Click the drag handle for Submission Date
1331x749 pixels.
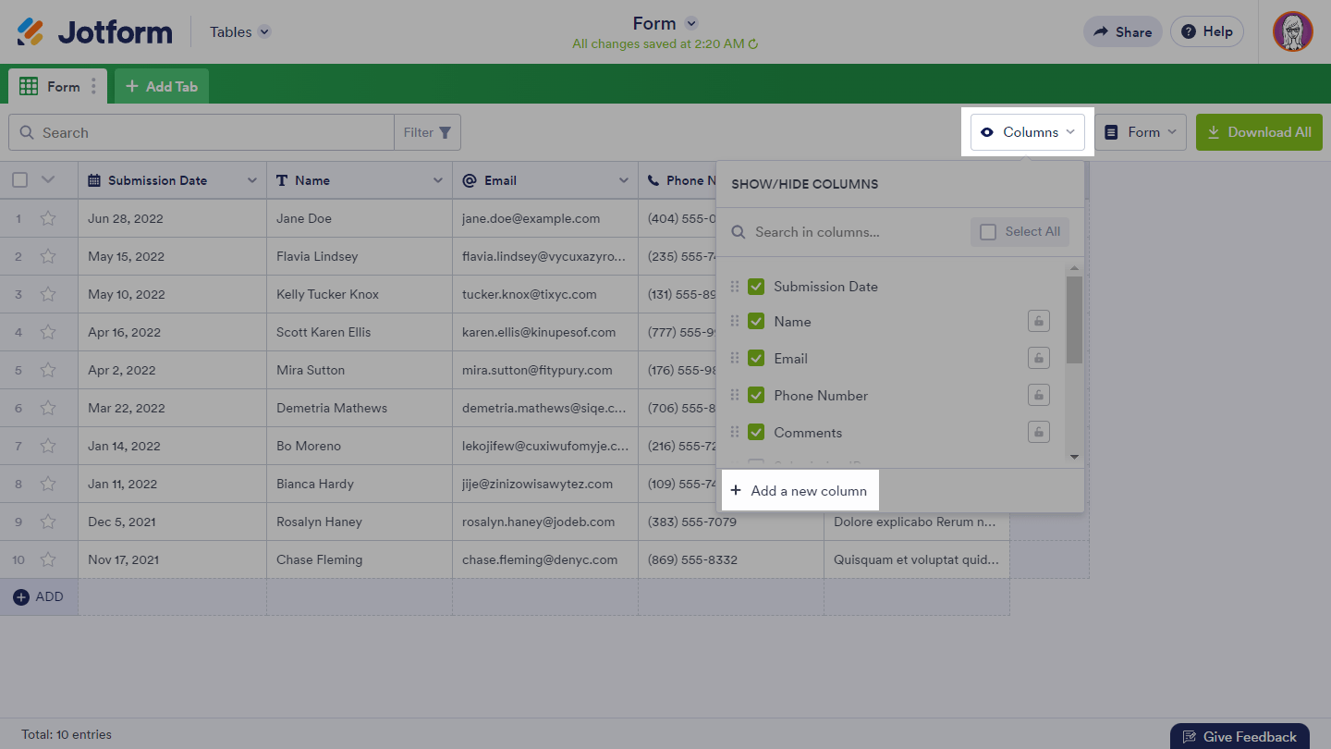[735, 287]
